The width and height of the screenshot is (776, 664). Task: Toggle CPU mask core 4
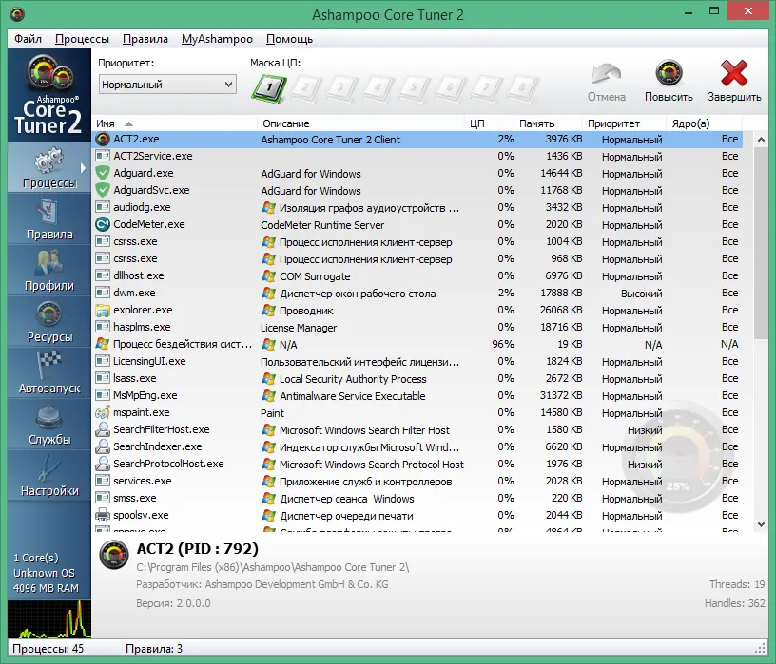coord(378,88)
